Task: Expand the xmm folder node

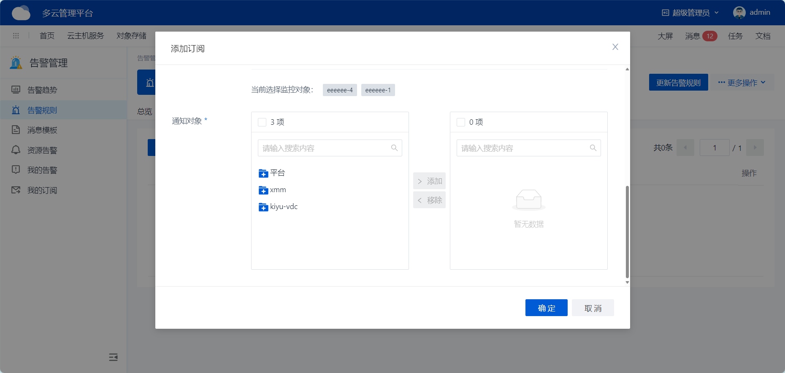Action: point(263,191)
